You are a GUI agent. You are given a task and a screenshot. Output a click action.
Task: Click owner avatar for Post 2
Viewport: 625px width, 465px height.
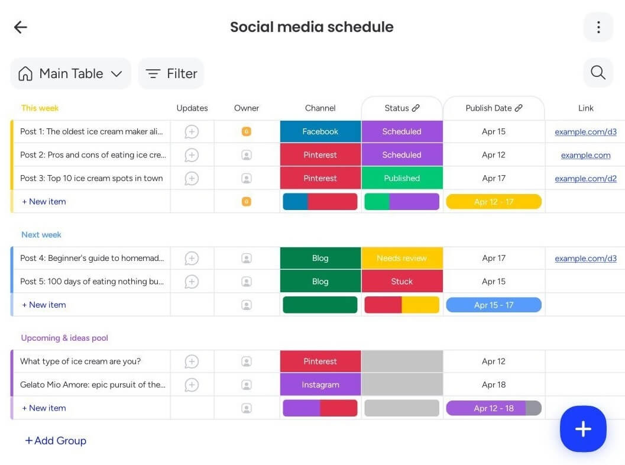247,155
